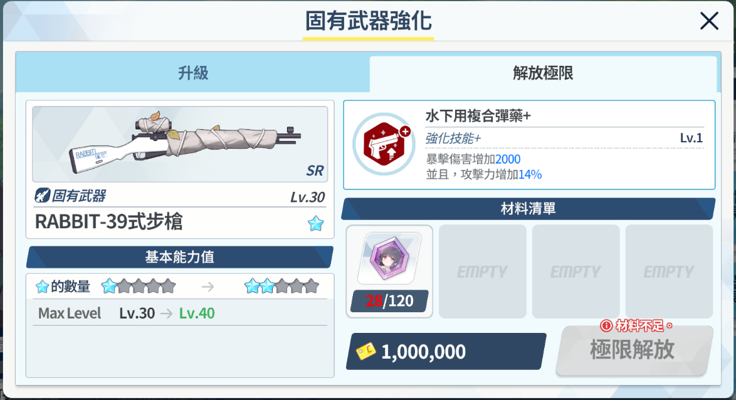Image resolution: width=736 pixels, height=400 pixels.
Task: Click the 水下用複合彈藥+ skill title
Action: click(478, 115)
